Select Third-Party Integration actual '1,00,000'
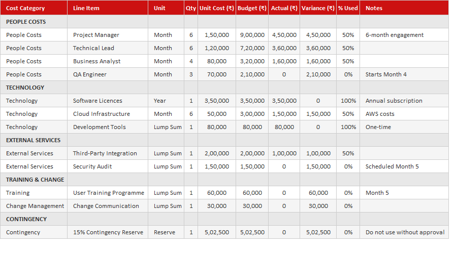This screenshot has height=253, width=457. tap(284, 153)
